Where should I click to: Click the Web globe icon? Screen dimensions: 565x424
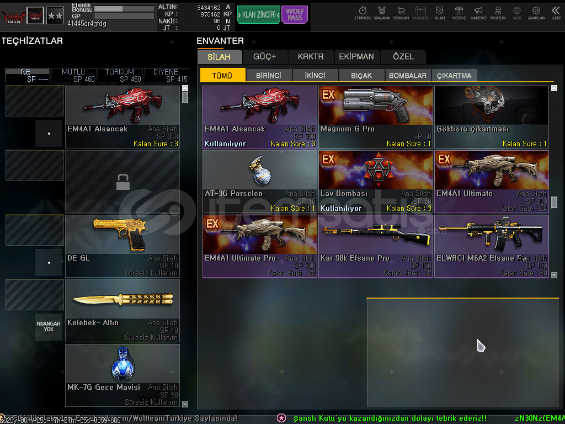click(516, 13)
